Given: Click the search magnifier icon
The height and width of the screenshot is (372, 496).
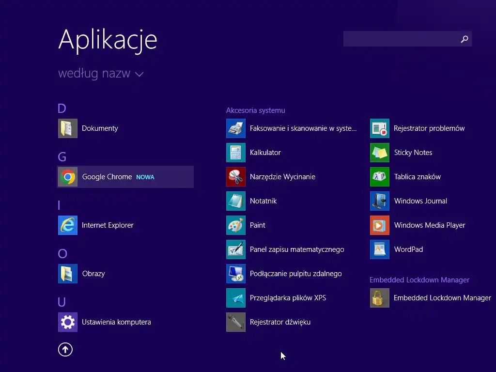Looking at the screenshot, I should click(x=465, y=39).
